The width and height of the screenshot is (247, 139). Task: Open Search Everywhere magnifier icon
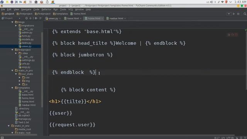(x=245, y=14)
